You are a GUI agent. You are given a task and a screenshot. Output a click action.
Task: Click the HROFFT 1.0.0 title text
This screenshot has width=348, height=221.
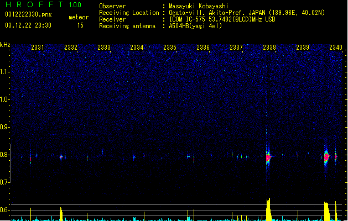pos(44,4)
